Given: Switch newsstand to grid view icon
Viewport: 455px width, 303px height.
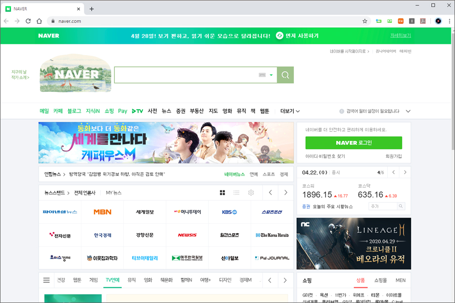Looking at the screenshot, I should (222, 192).
